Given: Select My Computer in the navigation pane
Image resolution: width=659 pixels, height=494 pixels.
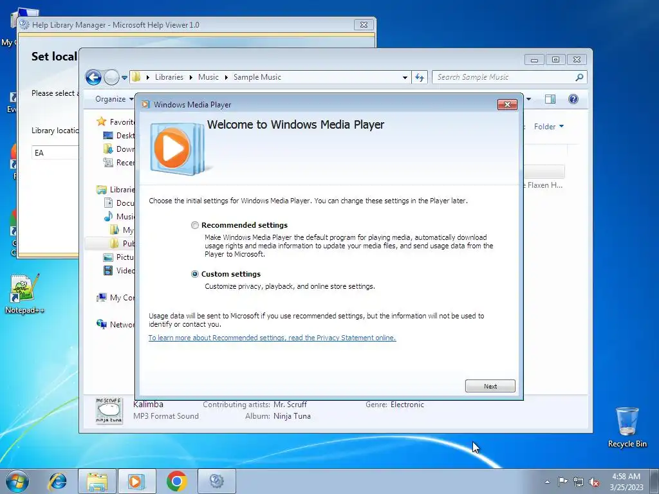Looking at the screenshot, I should pos(116,297).
